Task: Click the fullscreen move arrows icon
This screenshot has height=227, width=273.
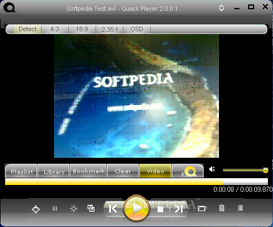Action: (x=36, y=209)
